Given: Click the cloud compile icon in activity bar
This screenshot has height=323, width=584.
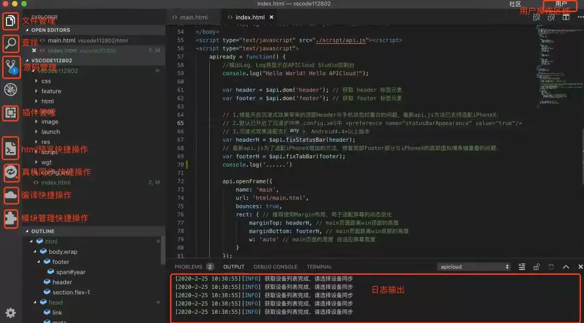Looking at the screenshot, I should tap(11, 195).
